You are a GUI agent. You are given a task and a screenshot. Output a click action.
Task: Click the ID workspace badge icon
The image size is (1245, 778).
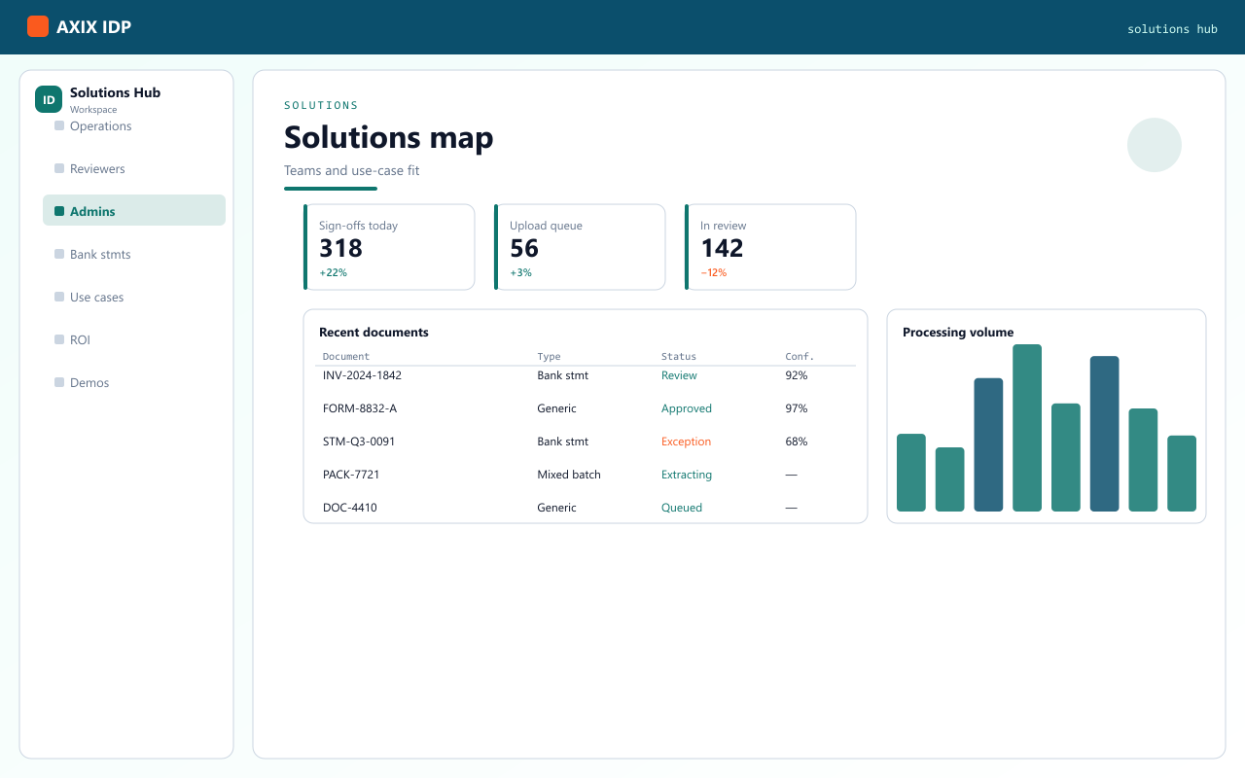49,99
